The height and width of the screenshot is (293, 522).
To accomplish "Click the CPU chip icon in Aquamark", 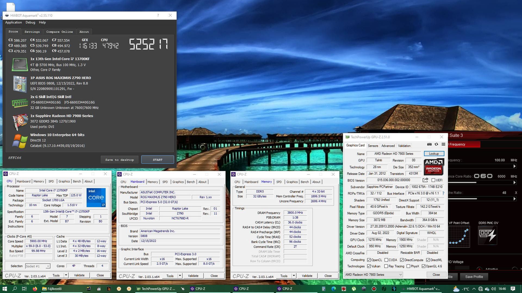I will [x=20, y=65].
